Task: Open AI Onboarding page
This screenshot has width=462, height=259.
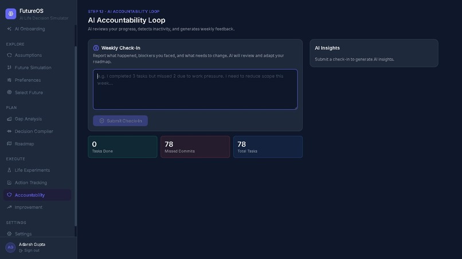Action: tap(30, 29)
